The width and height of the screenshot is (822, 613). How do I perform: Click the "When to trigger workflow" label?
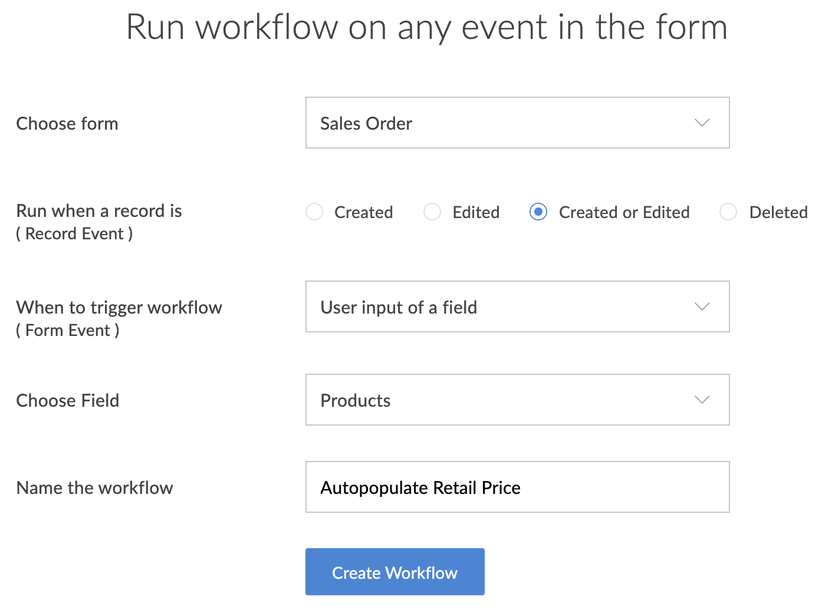[119, 307]
